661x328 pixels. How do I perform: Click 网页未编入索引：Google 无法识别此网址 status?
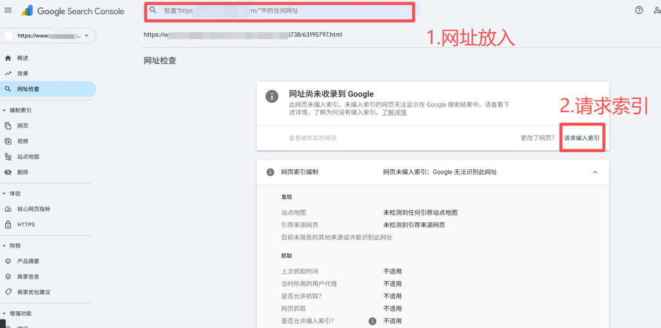440,172
